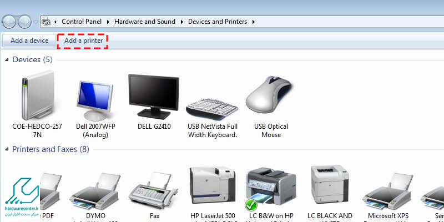This screenshot has width=444, height=222.
Task: Collapse the Printers and Faxes (8) group
Action: (7, 149)
